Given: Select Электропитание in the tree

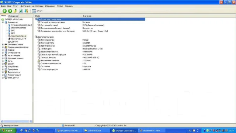Looking at the screenshot, I should (x=18, y=36).
